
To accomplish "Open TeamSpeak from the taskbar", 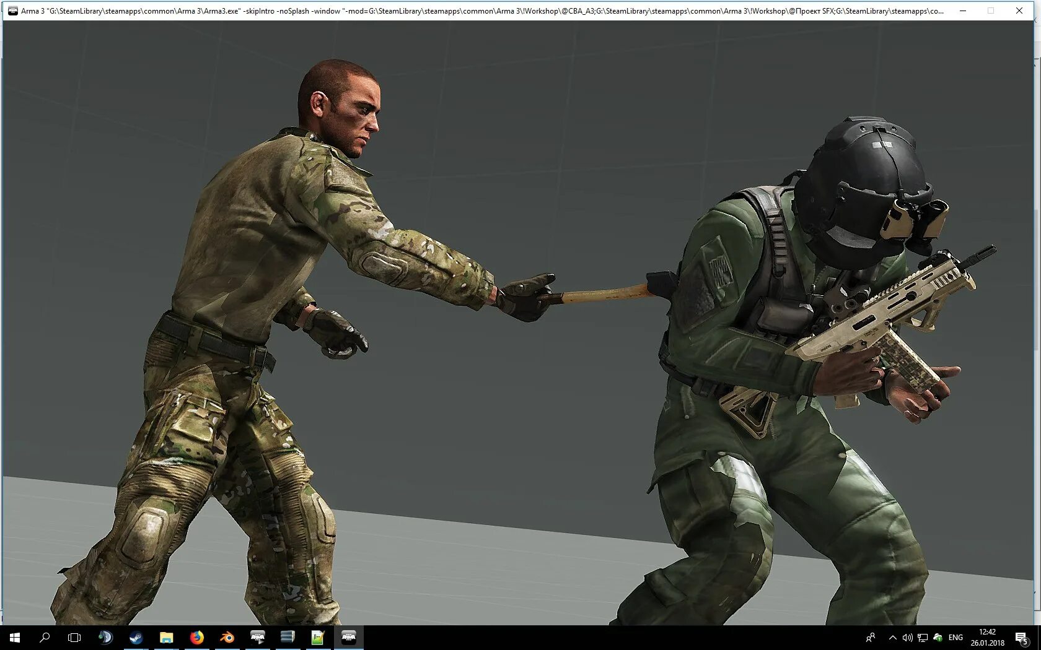I will click(105, 638).
